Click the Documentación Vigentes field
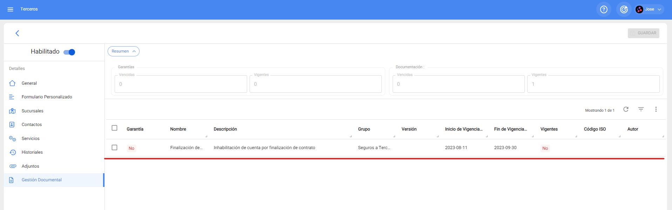 click(x=593, y=84)
